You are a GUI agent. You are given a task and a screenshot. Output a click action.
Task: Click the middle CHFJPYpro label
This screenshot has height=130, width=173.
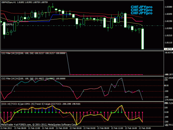[141, 10]
